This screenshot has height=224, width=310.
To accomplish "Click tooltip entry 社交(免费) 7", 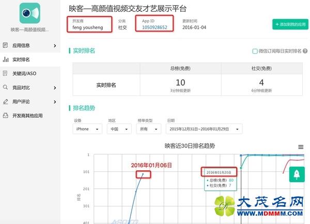I will click(x=219, y=185).
